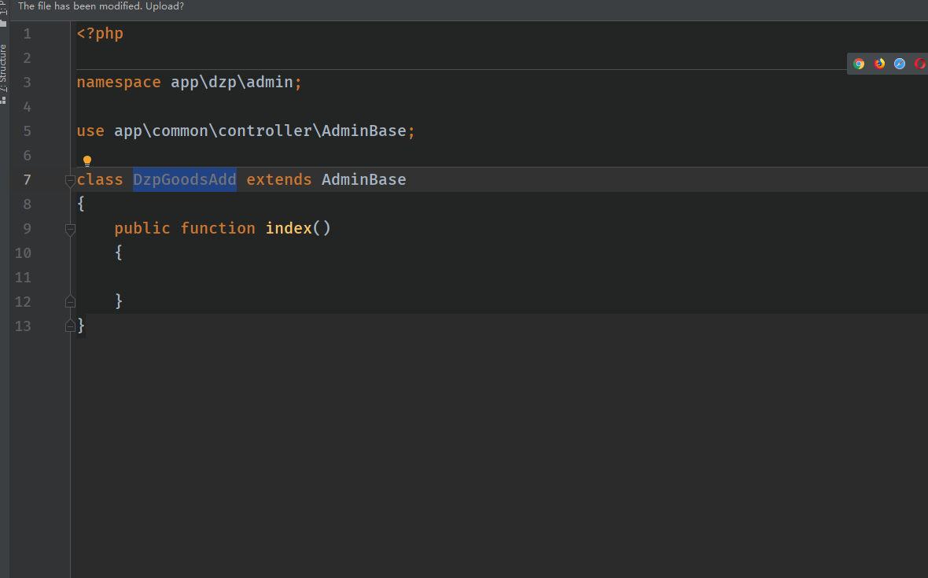
Task: Click the Structure icon in left strip
Action: click(3, 100)
